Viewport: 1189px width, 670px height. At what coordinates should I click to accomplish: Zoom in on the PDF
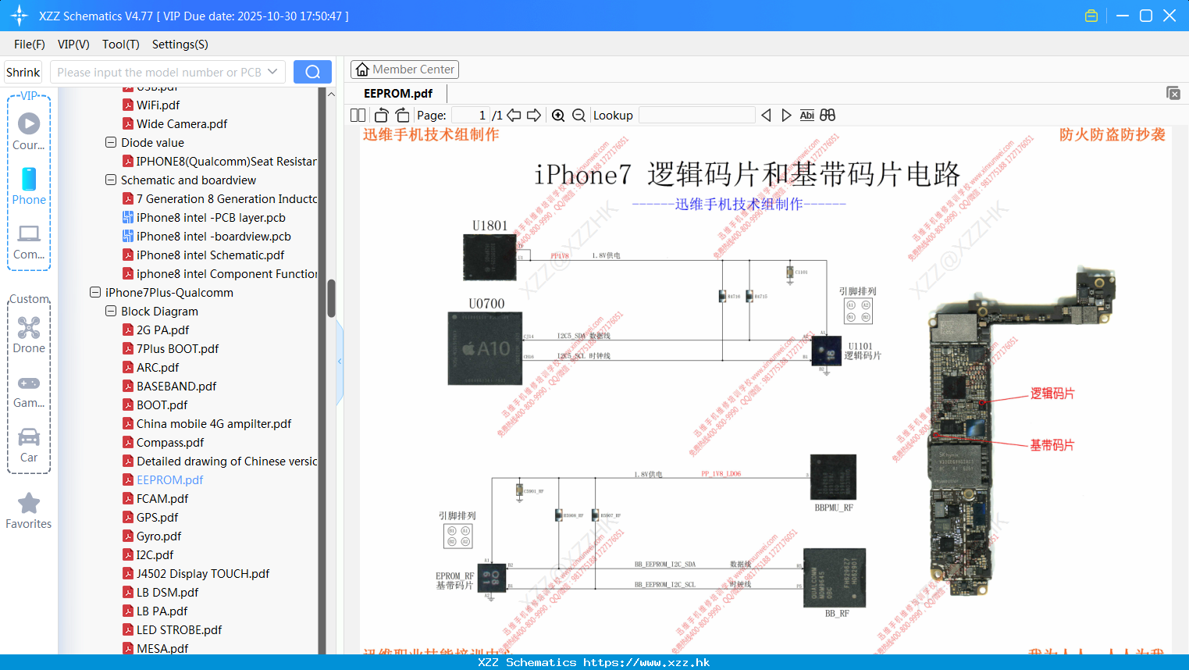tap(558, 115)
